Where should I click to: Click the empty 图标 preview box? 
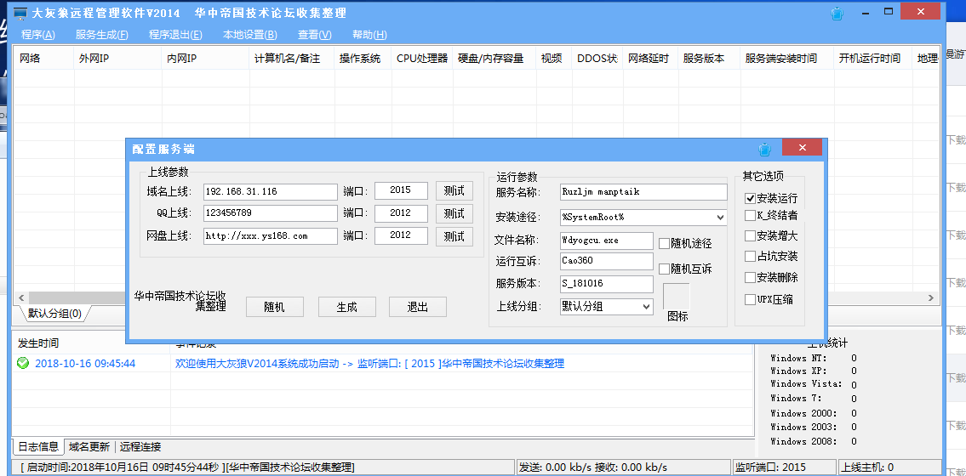pos(677,297)
